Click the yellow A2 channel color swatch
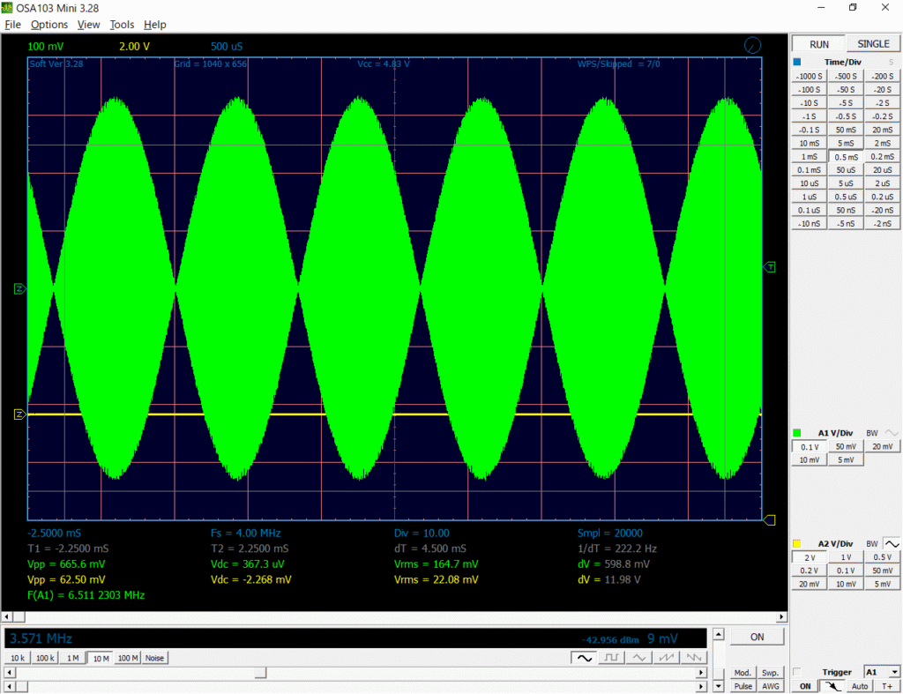903x694 pixels. [797, 544]
